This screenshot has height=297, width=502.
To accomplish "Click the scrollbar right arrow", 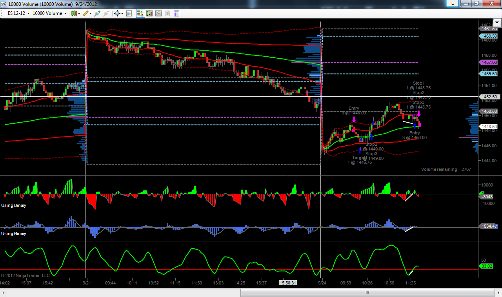I will pyautogui.click(x=498, y=293).
